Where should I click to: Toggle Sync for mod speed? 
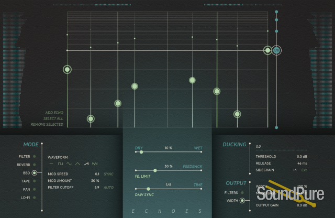[x=109, y=173]
